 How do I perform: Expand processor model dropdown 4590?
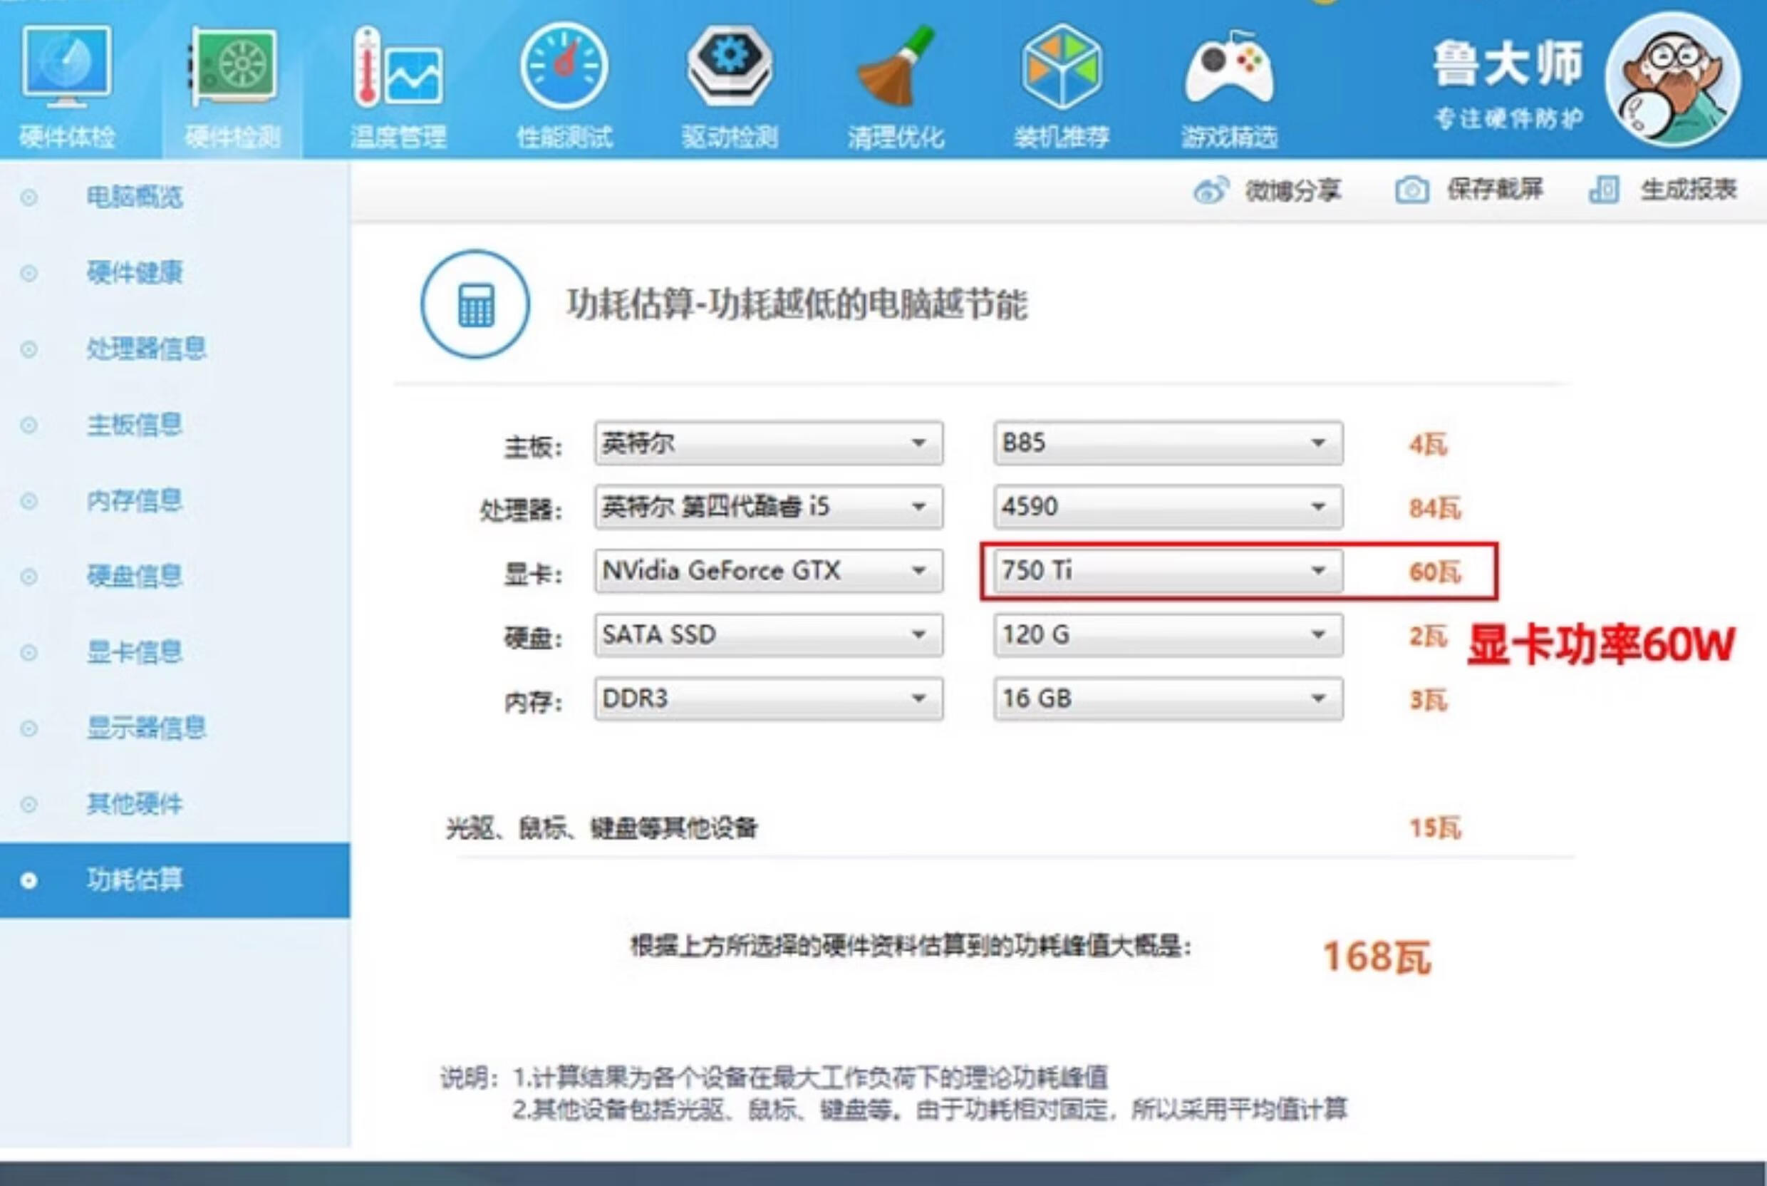pos(1168,506)
